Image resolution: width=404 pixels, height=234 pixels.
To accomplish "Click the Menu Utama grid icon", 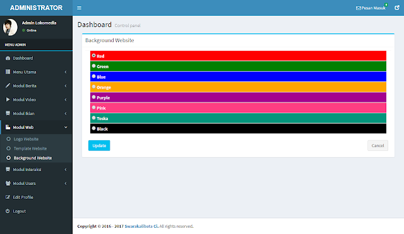I will point(8,72).
